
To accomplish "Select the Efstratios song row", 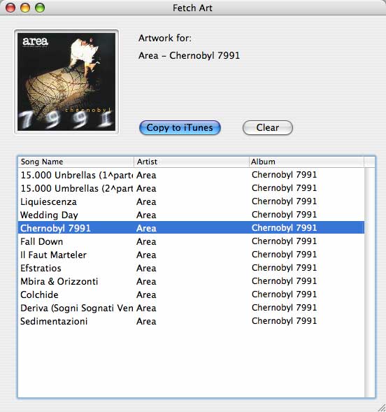I will tap(191, 268).
